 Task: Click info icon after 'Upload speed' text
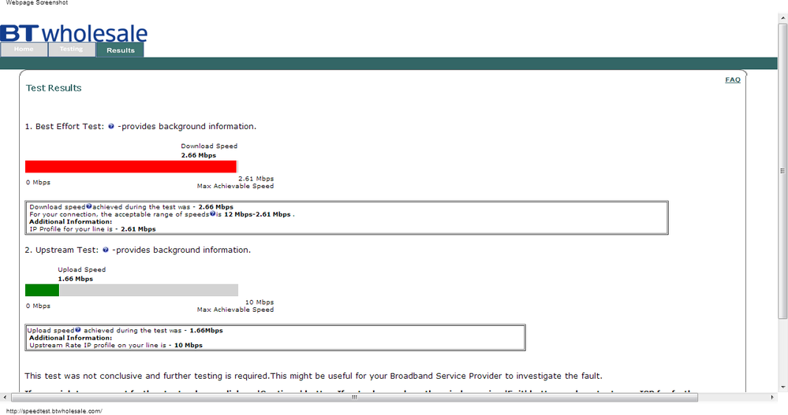(78, 330)
